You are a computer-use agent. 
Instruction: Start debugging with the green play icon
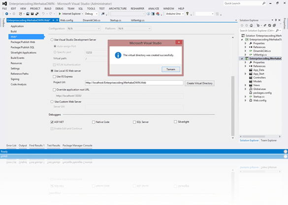click(x=60, y=14)
